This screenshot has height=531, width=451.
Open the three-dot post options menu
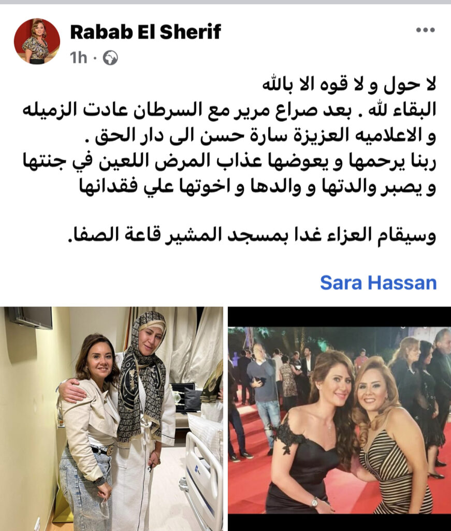coord(425,30)
